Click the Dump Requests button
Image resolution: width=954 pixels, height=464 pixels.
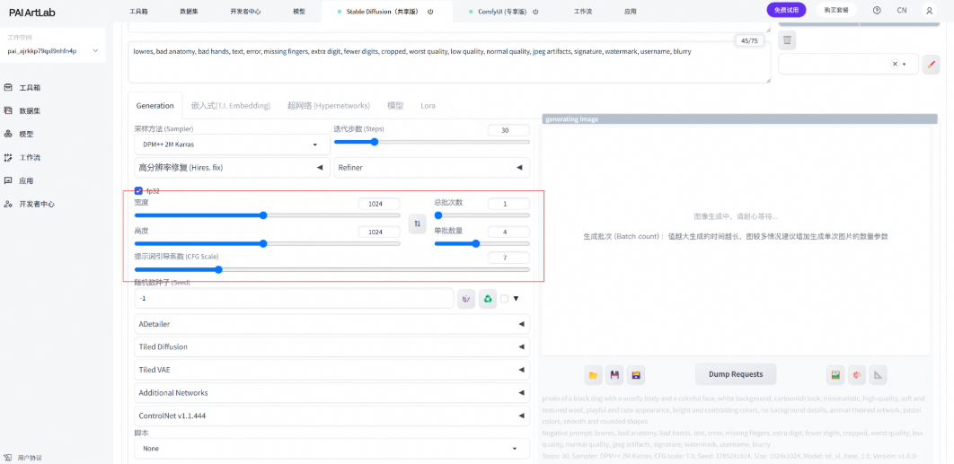[x=736, y=374]
